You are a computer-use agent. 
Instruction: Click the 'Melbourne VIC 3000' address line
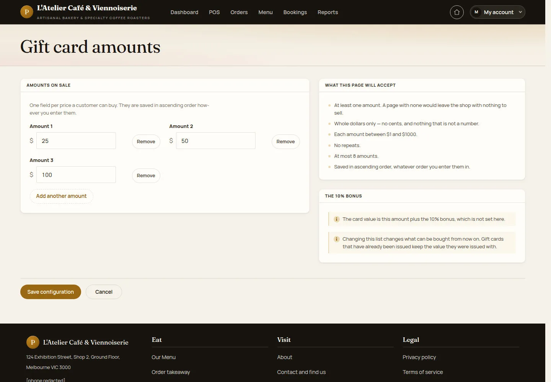pos(48,367)
